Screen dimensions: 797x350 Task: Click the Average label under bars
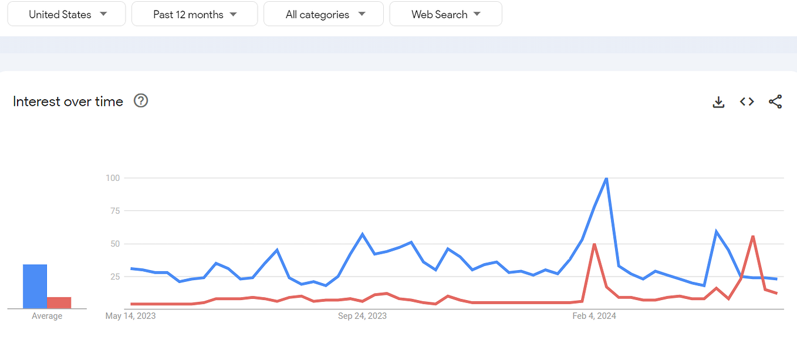click(47, 316)
